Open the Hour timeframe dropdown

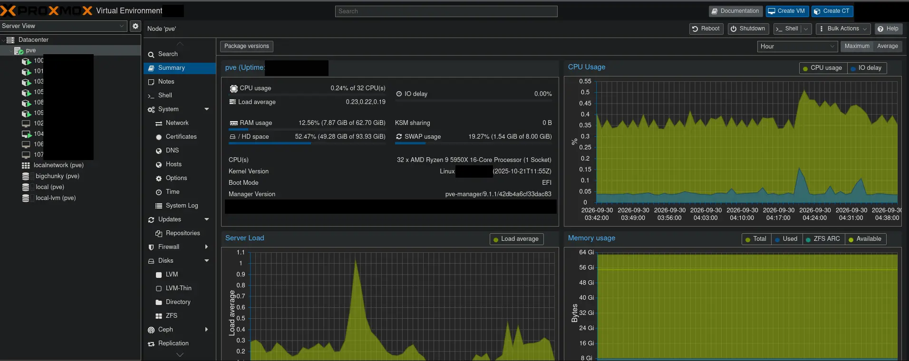pos(797,47)
